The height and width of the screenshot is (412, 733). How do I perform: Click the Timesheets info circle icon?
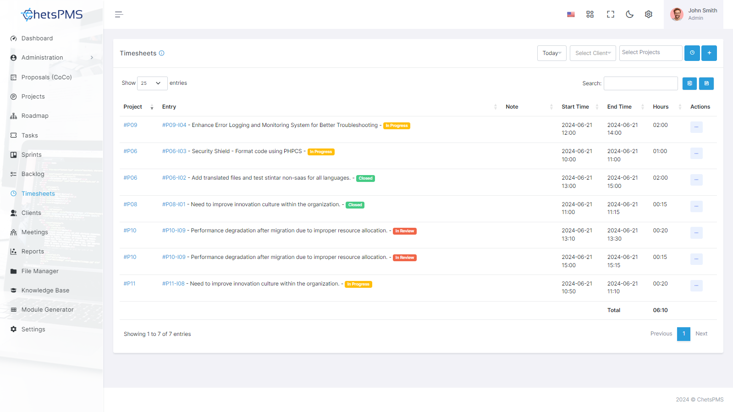click(161, 53)
